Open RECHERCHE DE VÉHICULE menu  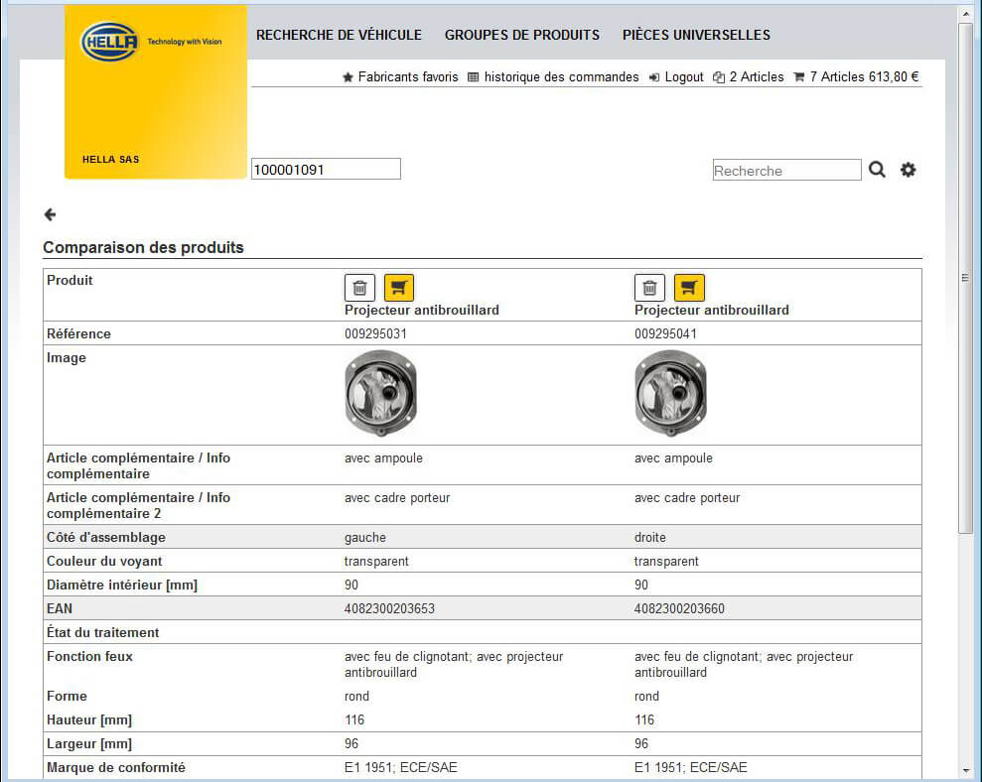(x=339, y=35)
